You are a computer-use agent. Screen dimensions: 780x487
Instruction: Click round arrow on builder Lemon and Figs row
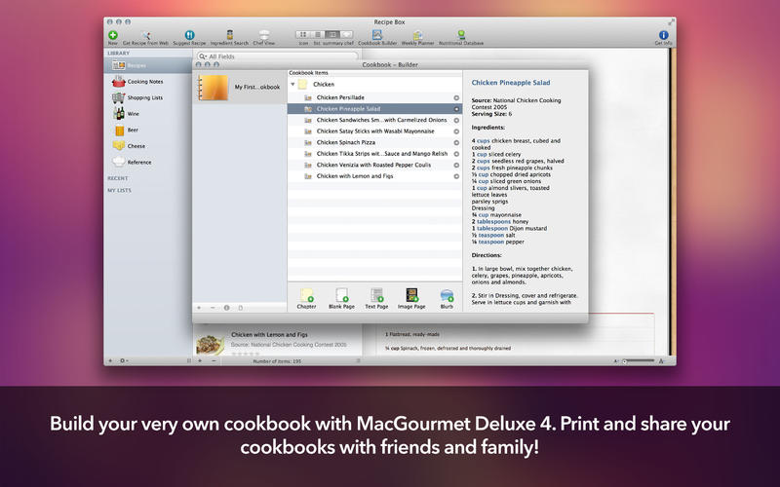point(456,176)
